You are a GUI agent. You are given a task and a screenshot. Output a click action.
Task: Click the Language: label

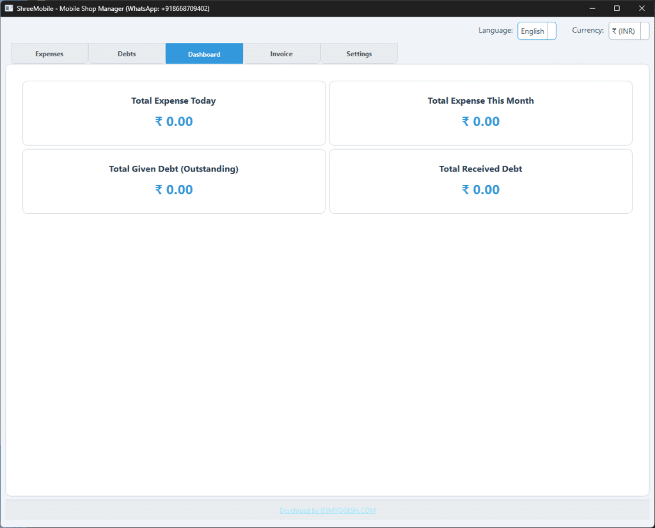tap(496, 30)
